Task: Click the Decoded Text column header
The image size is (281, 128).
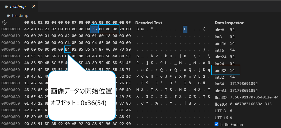Action: 149,23
